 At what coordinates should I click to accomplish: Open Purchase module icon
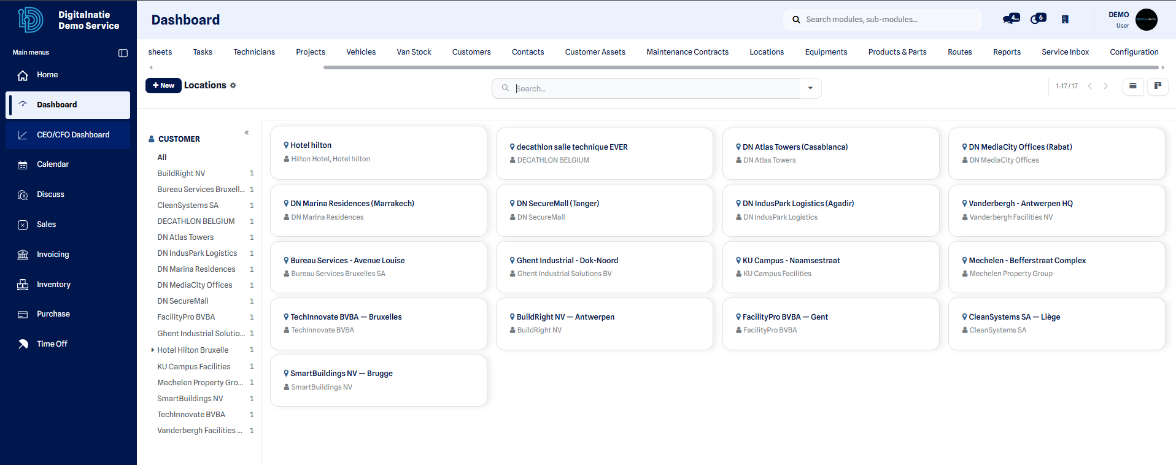tap(23, 314)
